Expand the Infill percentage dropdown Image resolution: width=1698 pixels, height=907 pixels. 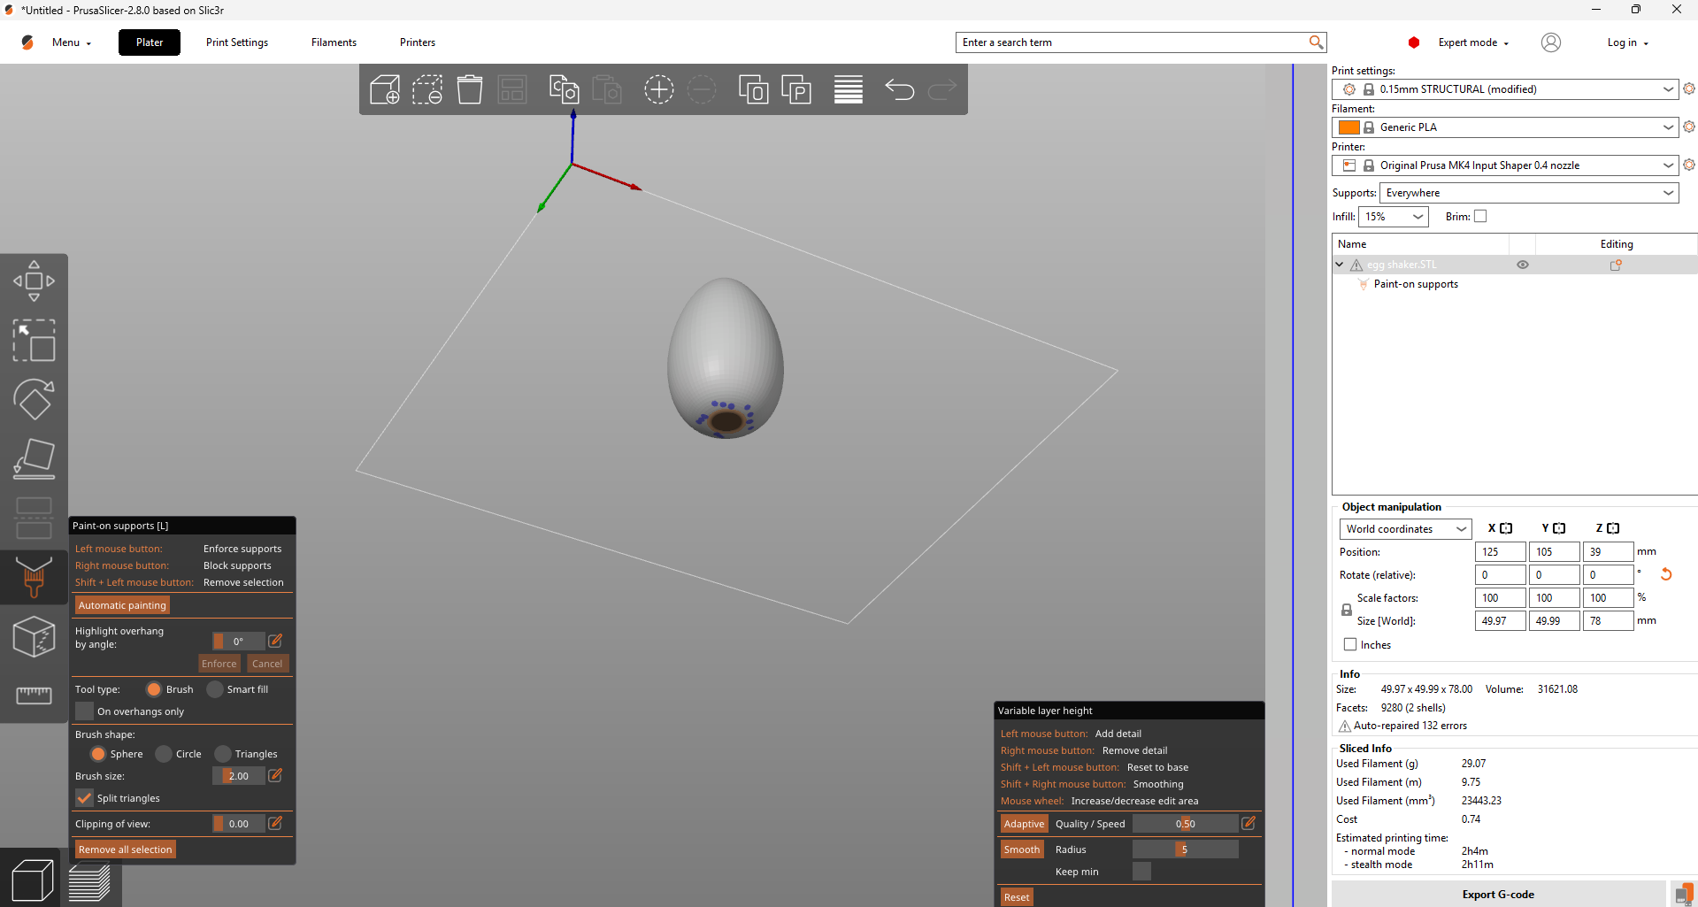[x=1393, y=217]
